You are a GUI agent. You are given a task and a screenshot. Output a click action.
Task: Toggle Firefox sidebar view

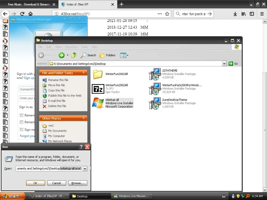(x=252, y=14)
